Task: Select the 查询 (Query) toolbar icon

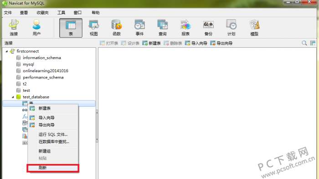Action: pyautogui.click(x=163, y=28)
